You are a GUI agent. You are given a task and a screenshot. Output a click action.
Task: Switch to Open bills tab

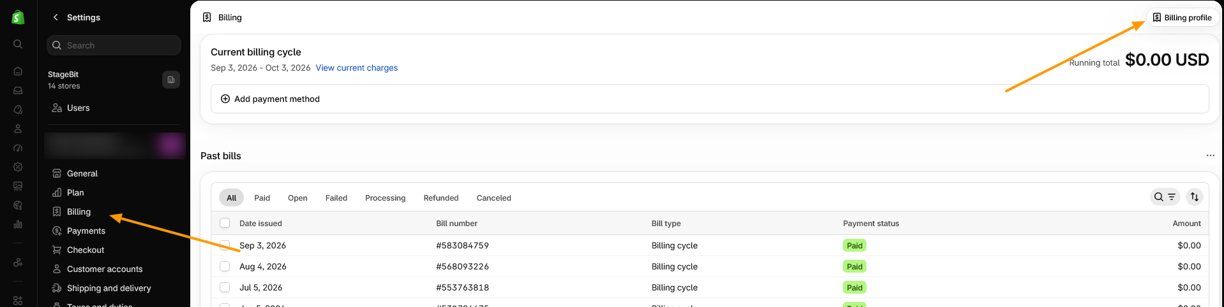coord(298,197)
